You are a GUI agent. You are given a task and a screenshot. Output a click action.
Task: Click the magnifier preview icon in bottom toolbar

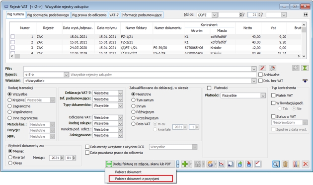click(x=276, y=164)
